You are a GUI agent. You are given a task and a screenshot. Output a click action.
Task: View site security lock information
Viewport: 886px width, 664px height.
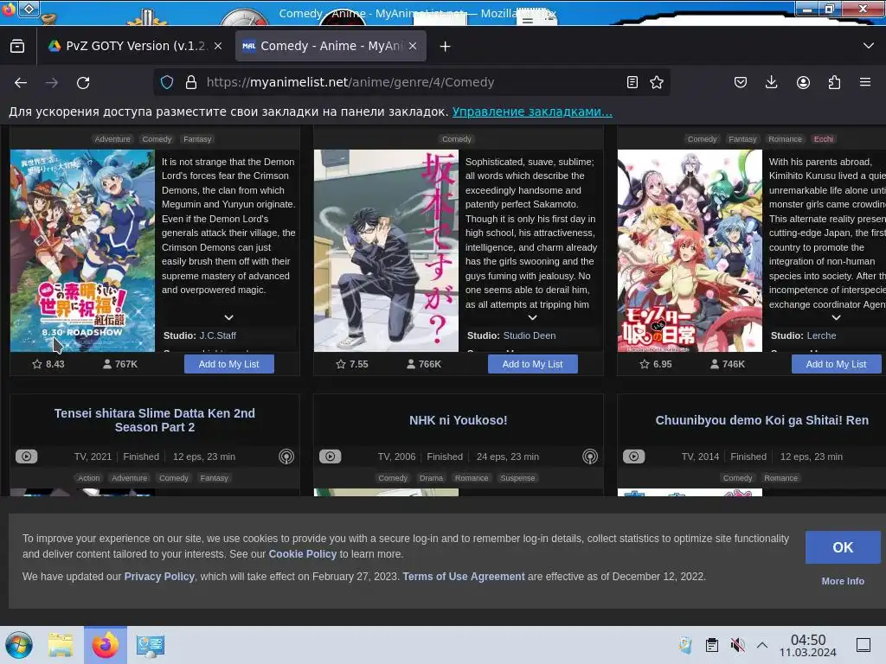[191, 82]
